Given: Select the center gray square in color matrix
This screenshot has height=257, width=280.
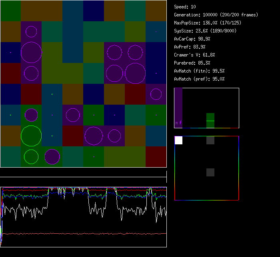Looking at the screenshot, I should pyautogui.click(x=210, y=172).
